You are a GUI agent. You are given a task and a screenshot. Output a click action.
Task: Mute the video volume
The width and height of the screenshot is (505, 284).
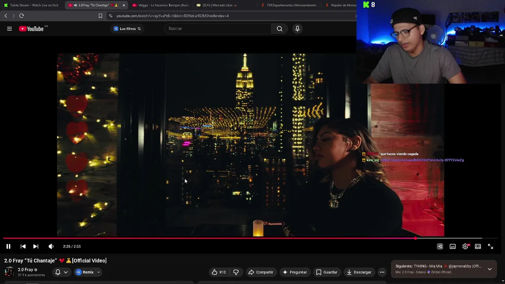coord(51,247)
